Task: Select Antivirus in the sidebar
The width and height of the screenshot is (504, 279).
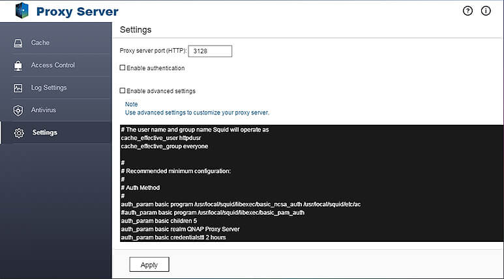Action: [x=44, y=110]
